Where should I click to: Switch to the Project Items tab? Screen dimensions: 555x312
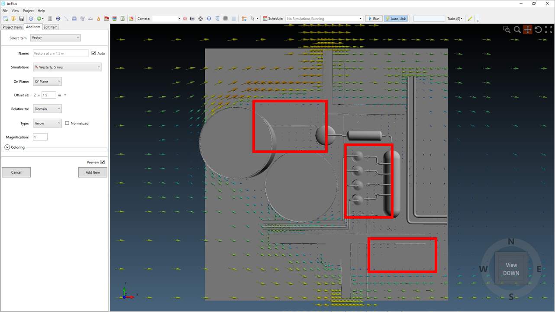click(13, 27)
